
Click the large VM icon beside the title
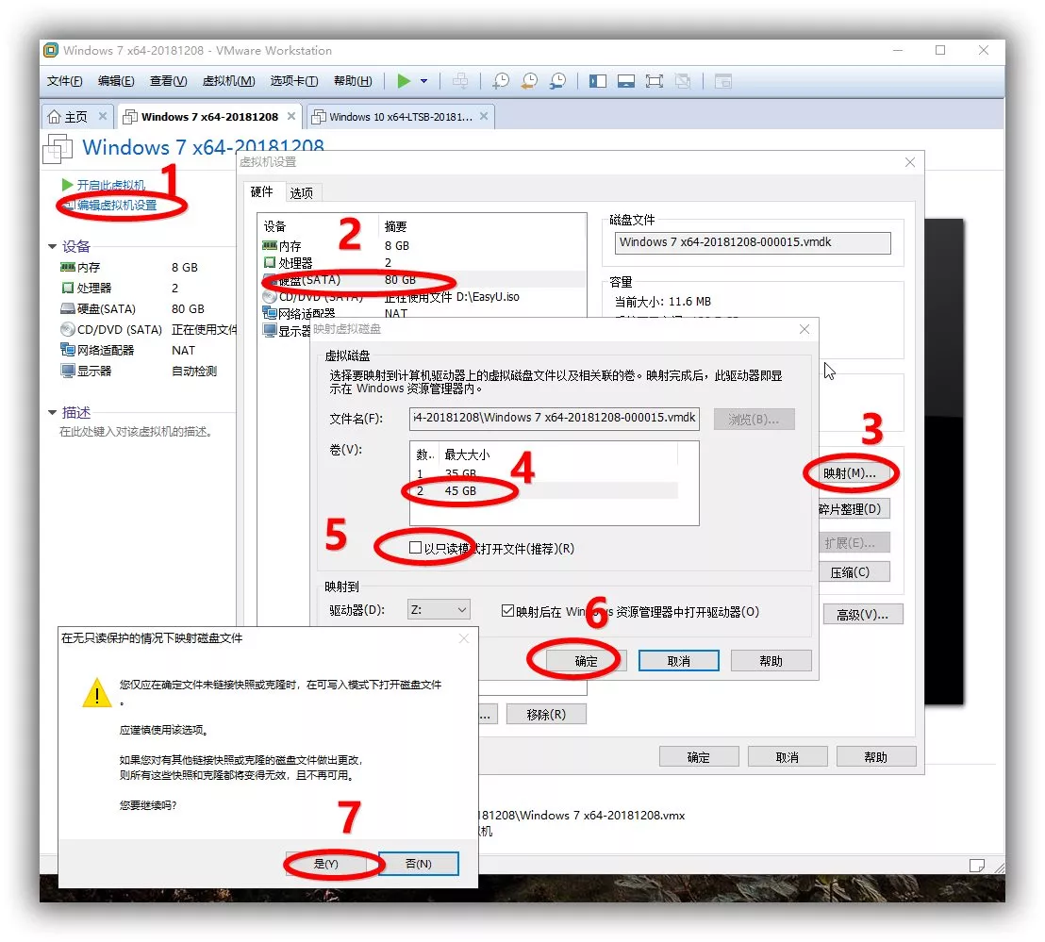pos(58,148)
